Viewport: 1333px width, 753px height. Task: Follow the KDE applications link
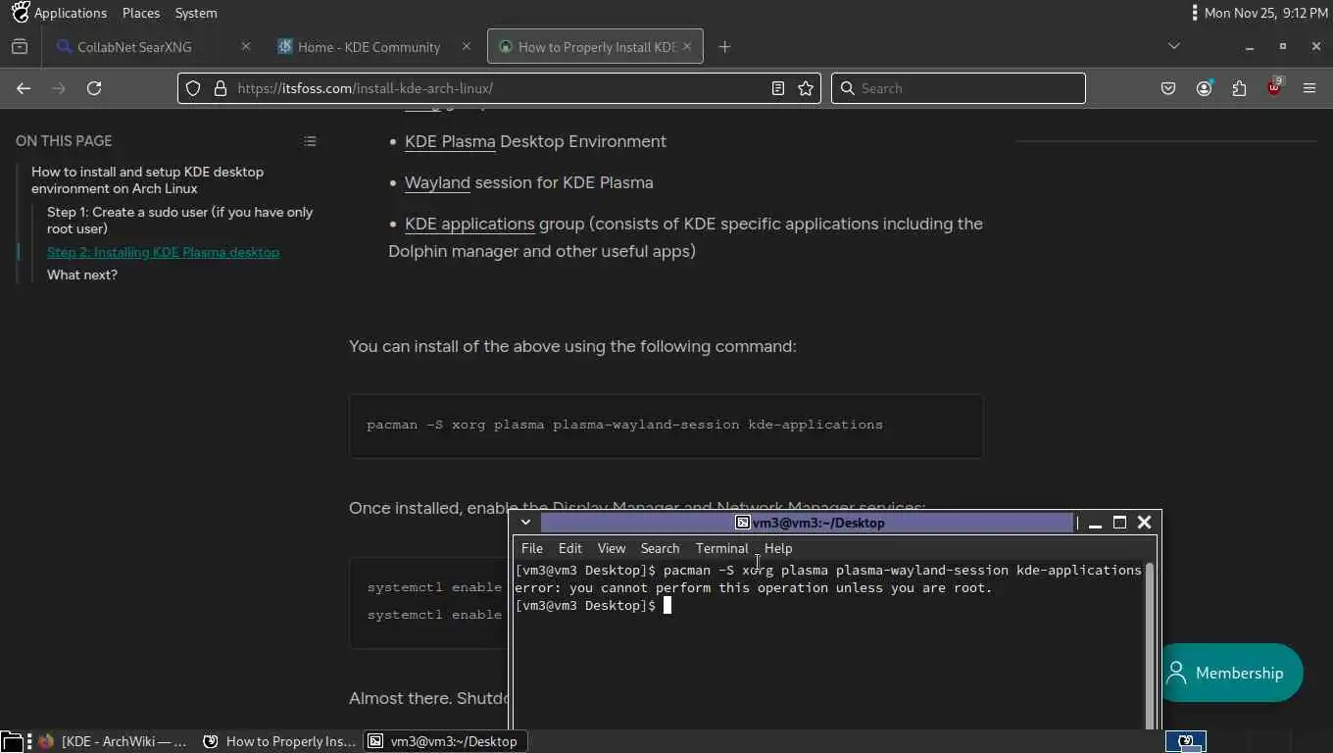pyautogui.click(x=469, y=224)
